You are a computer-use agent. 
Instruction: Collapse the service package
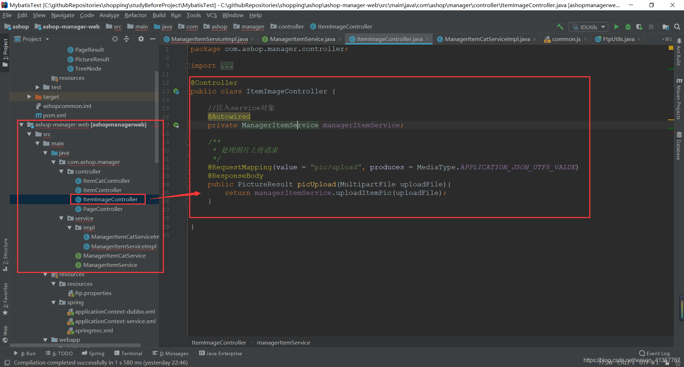61,218
